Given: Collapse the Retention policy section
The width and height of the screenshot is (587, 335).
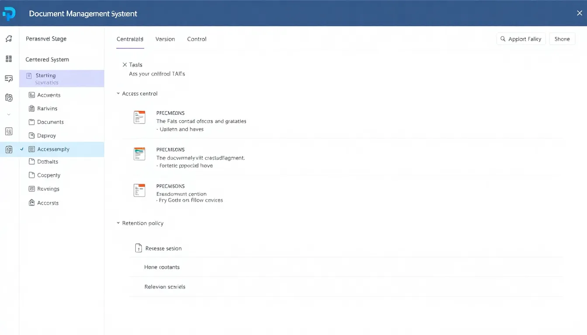Looking at the screenshot, I should [118, 223].
